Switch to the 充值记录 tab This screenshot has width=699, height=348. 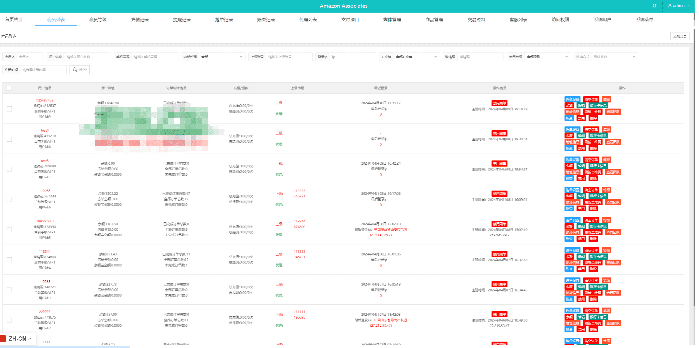pyautogui.click(x=140, y=20)
